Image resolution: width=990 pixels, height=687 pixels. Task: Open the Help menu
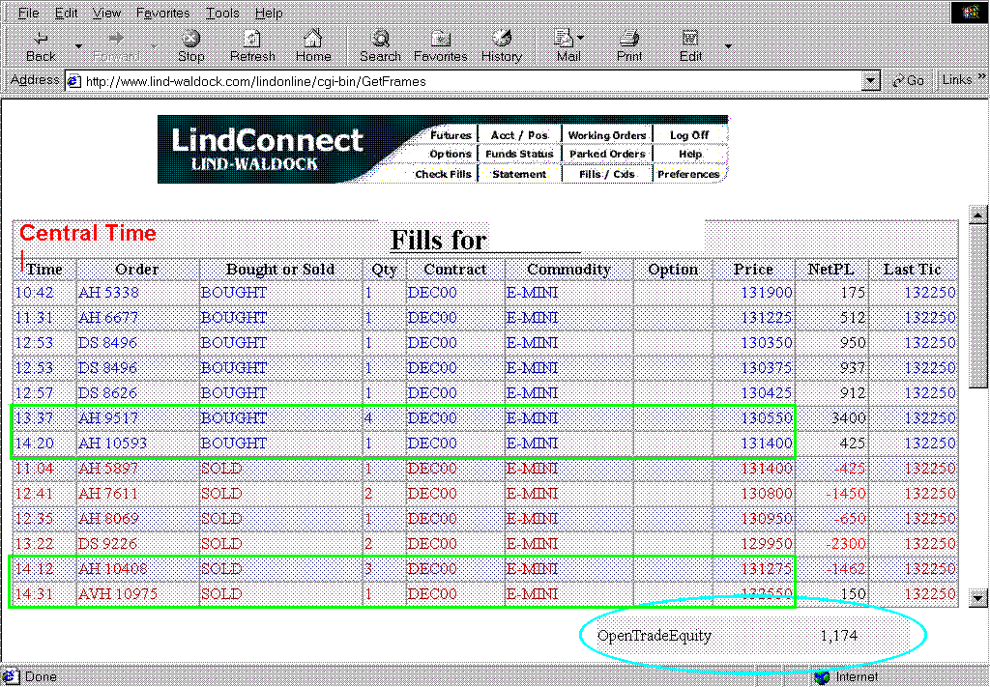269,13
